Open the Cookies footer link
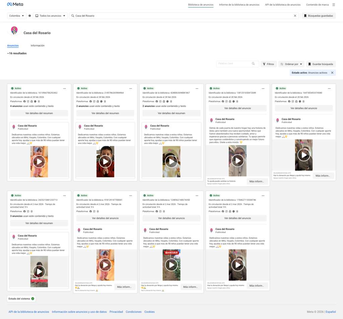The width and height of the screenshot is (343, 319). [x=149, y=312]
